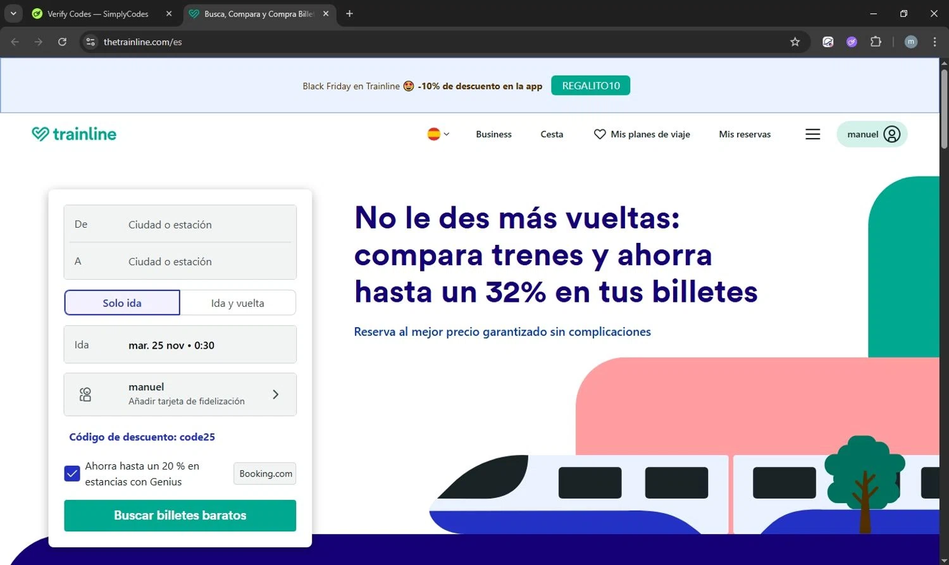Open the Business menu item
Viewport: 949px width, 565px height.
493,134
